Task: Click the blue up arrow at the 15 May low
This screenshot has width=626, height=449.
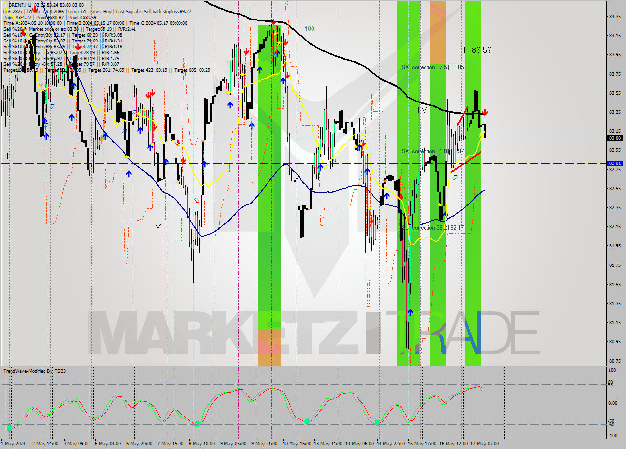Action: [410, 312]
